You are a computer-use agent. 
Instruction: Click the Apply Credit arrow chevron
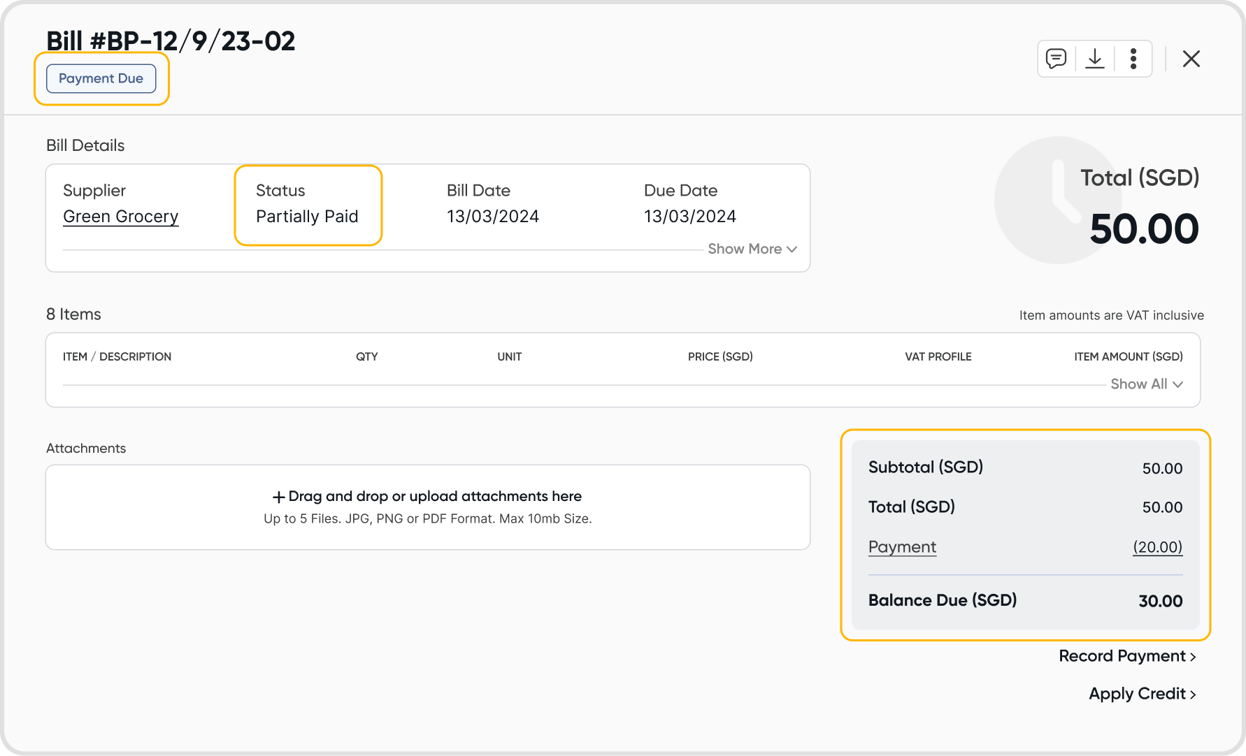(1193, 695)
